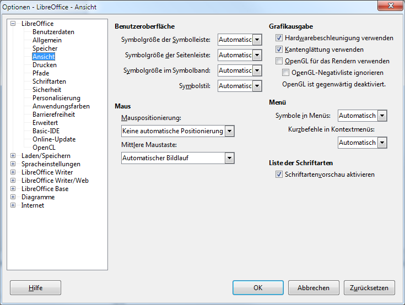Open the Personalisierung options page
The image size is (405, 305).
pos(56,98)
